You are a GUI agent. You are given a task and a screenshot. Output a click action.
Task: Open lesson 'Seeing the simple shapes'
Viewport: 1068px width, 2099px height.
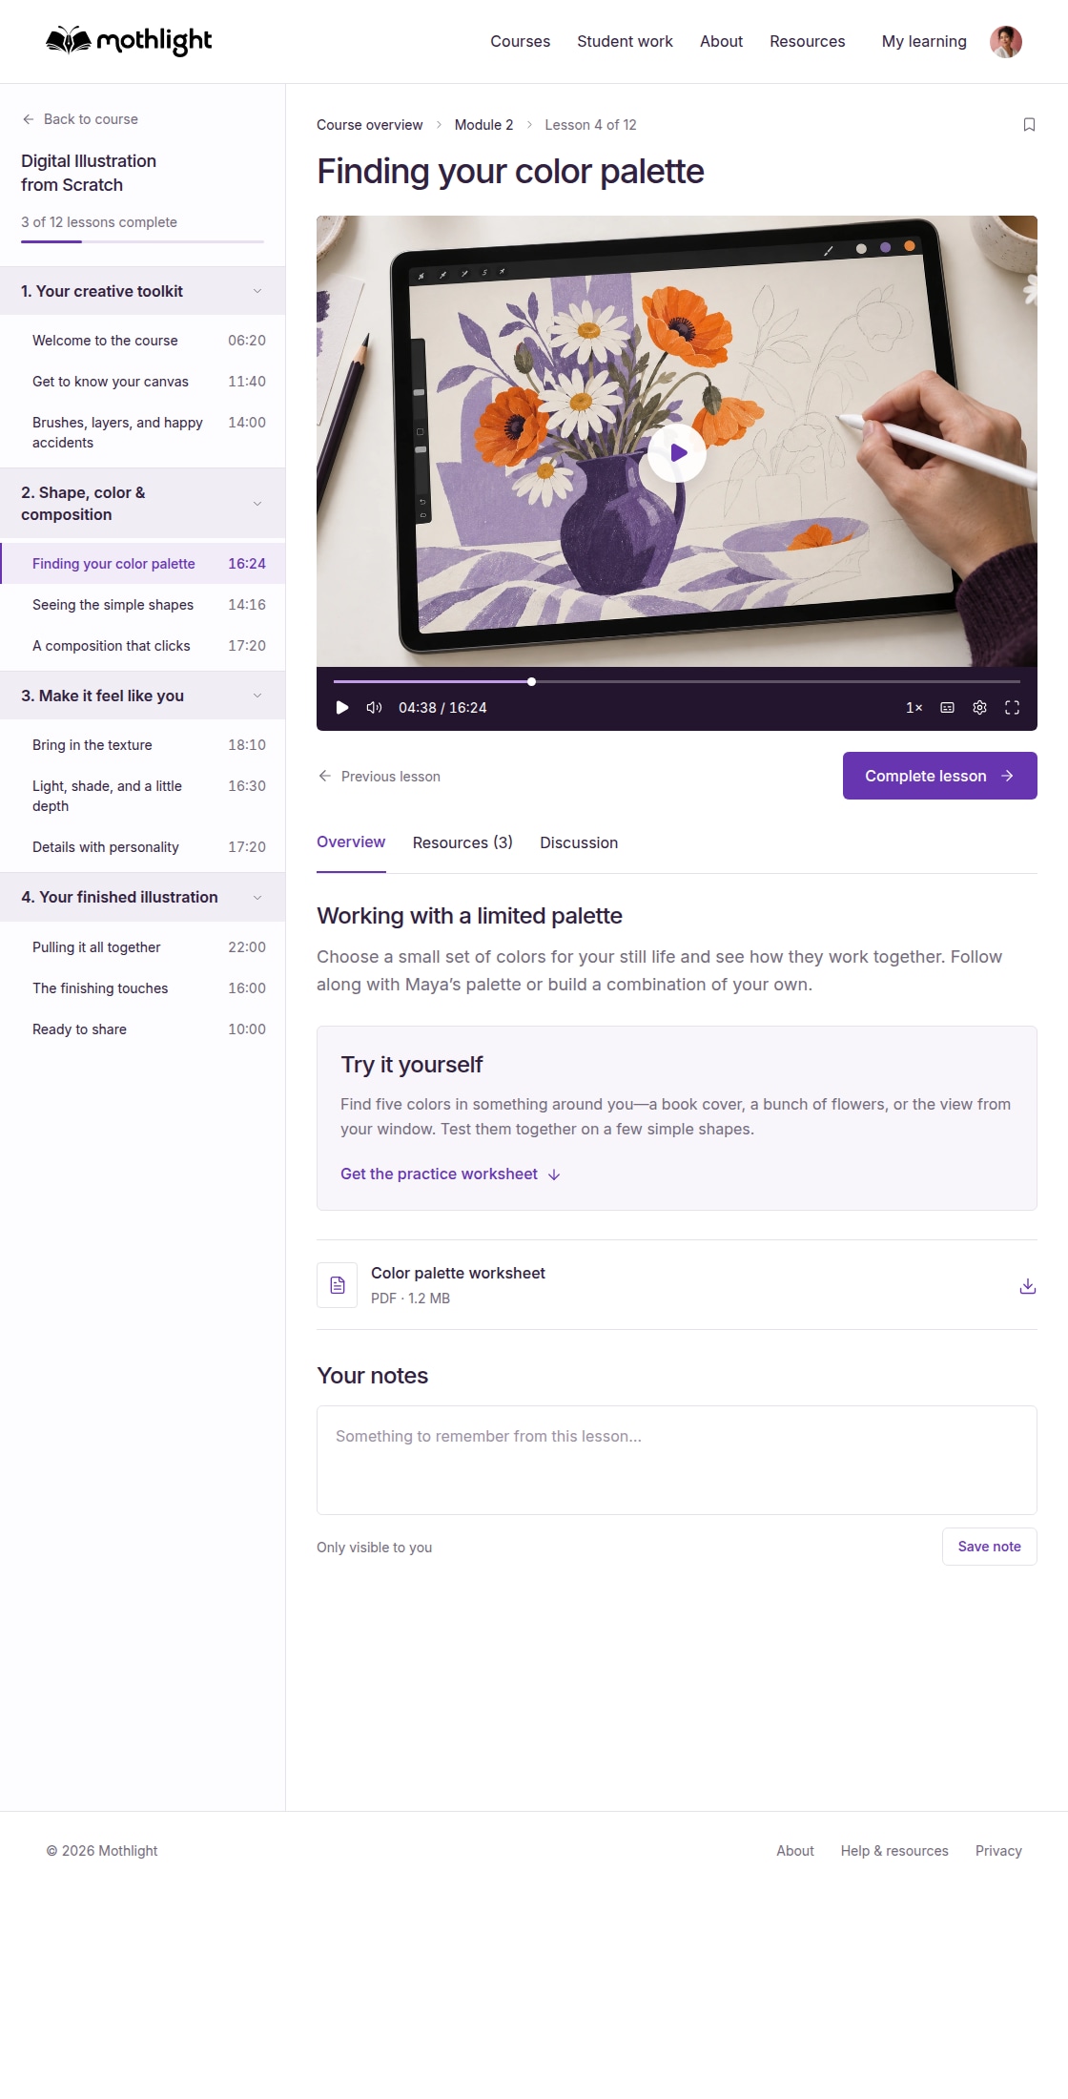click(143, 605)
